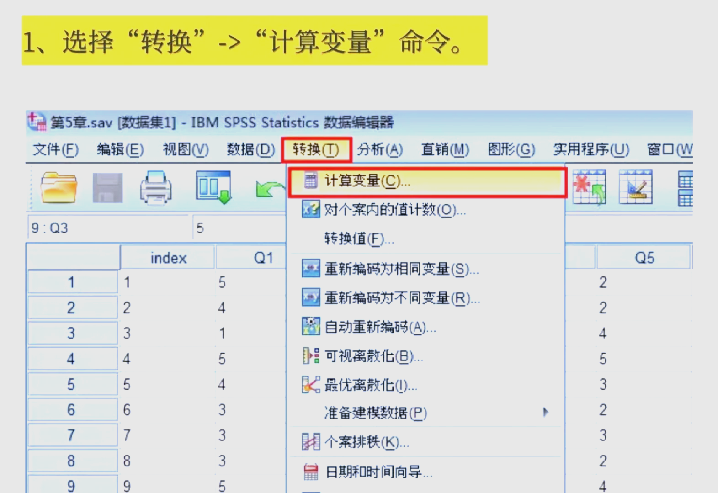Click Q5 cell in row 4 showing 5

[644, 359]
